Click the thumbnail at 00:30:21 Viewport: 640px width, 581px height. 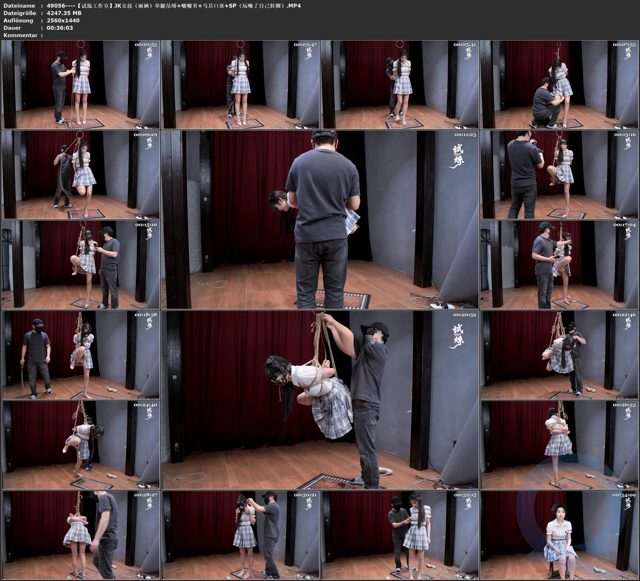(240, 535)
